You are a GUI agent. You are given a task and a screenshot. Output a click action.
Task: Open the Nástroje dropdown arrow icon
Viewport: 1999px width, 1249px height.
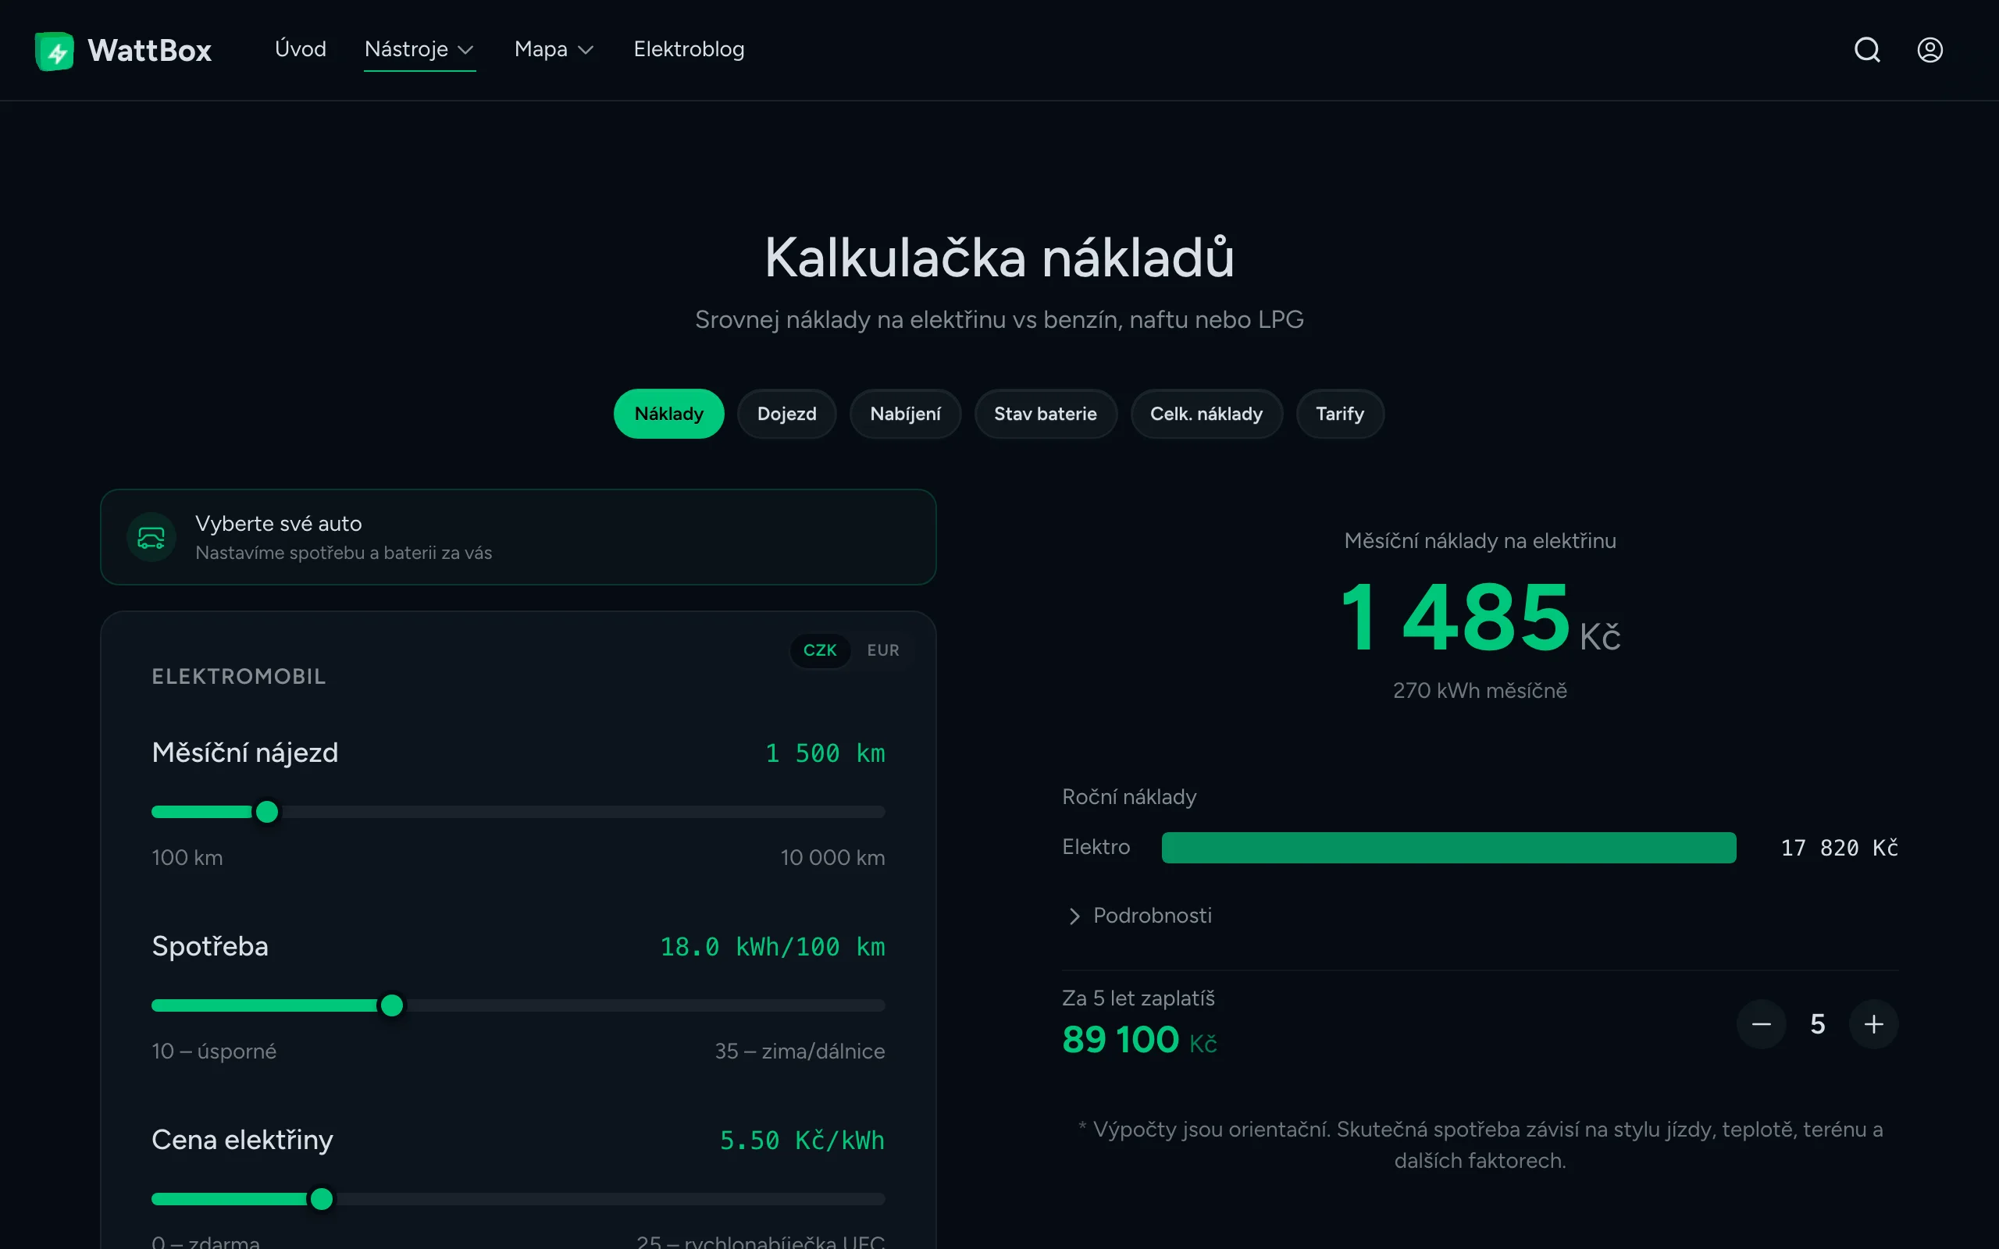click(466, 49)
